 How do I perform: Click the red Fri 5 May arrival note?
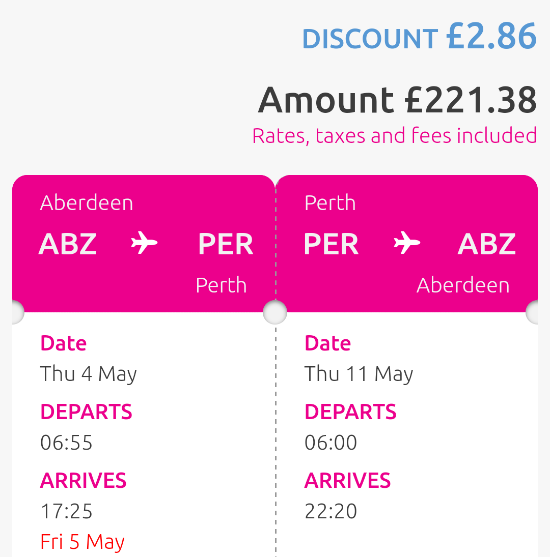coord(82,542)
